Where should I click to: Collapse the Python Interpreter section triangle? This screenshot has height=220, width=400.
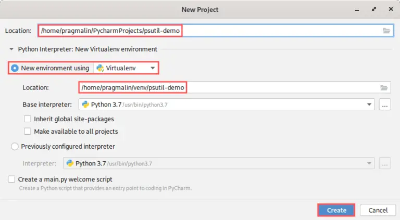[x=11, y=49]
